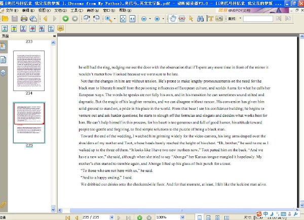Screen dimensions: 304x220
Task: Open the 文档 (Document) menu
Action: pos(60,10)
